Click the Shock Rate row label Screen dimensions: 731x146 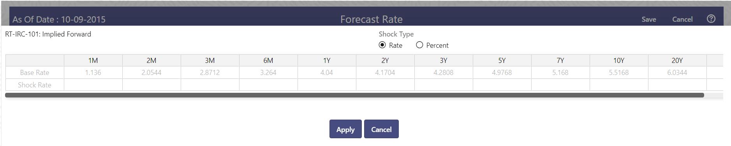(35, 85)
